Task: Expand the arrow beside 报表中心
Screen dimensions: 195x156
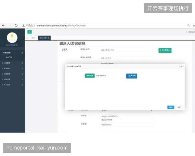Action: [x=22, y=69]
